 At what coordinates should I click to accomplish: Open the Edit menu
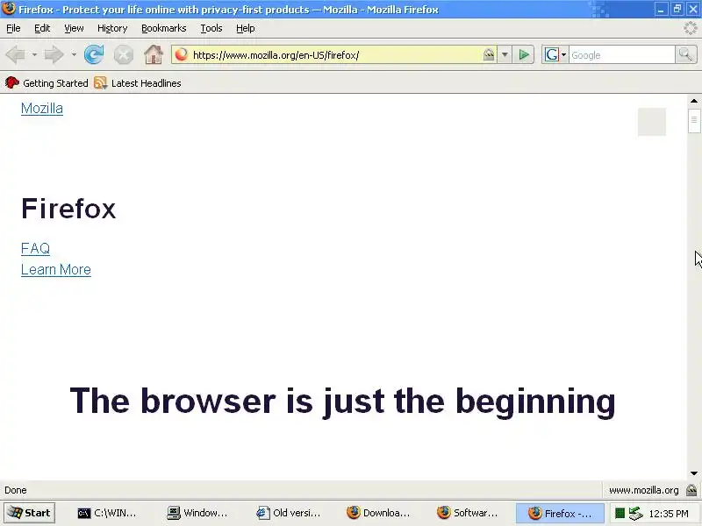click(x=42, y=28)
